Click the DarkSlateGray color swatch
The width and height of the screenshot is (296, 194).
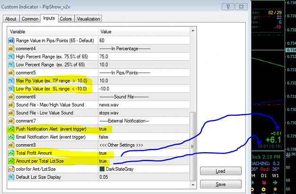click(x=102, y=169)
